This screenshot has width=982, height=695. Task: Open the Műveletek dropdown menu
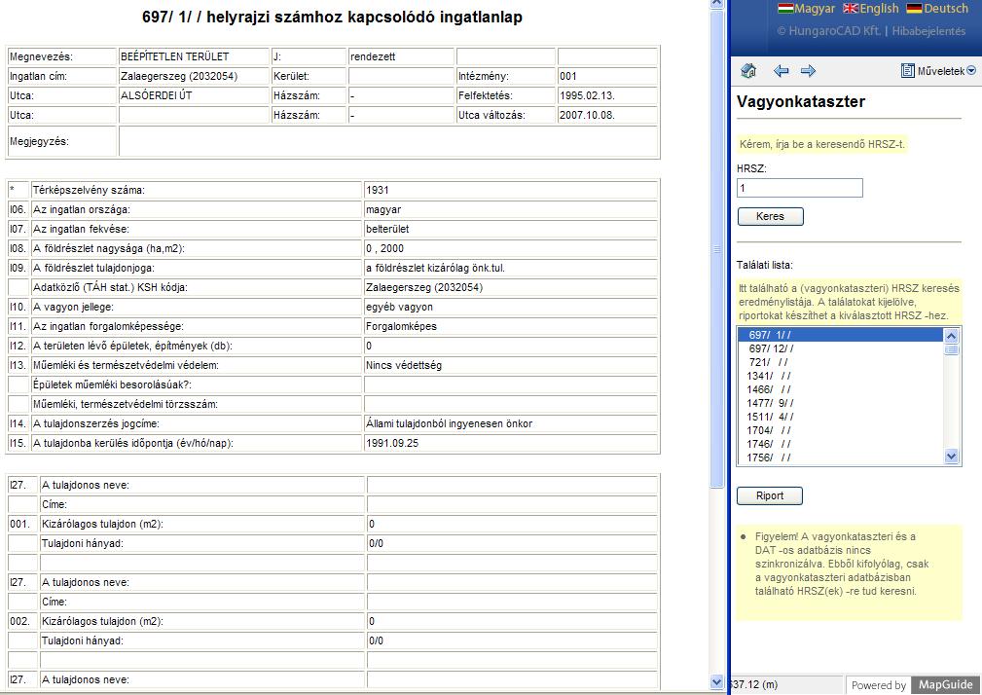938,71
